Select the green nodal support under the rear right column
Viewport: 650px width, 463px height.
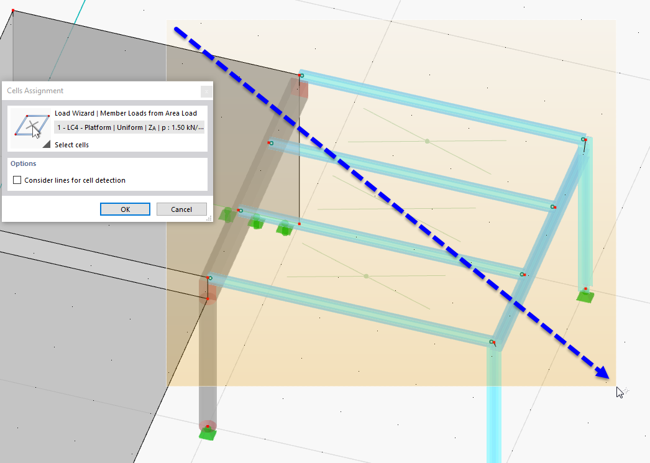click(x=585, y=296)
